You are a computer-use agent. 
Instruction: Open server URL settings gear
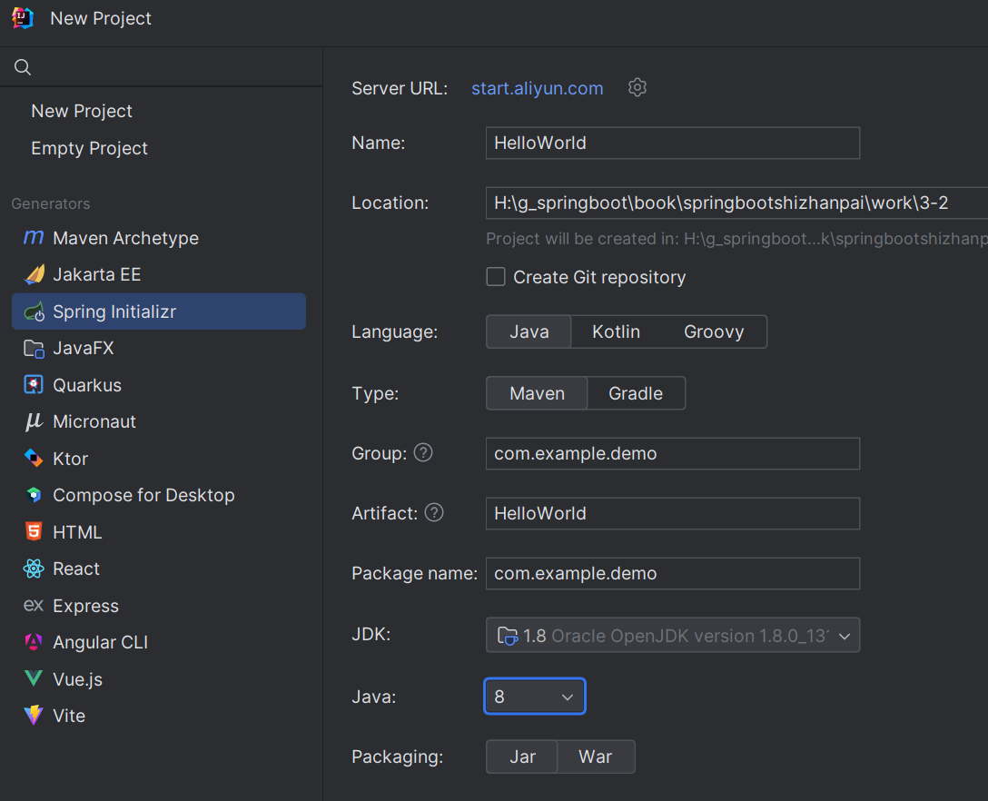(637, 87)
